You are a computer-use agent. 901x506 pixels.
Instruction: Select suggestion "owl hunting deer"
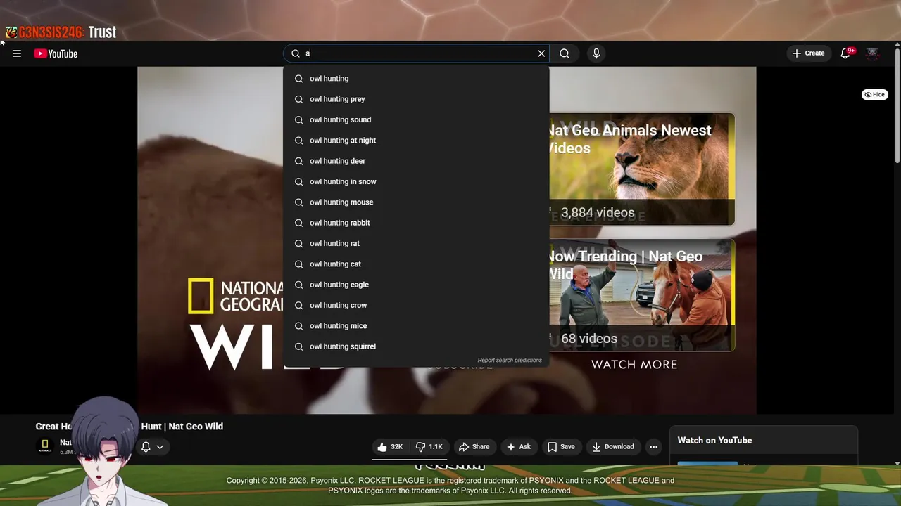click(x=416, y=161)
